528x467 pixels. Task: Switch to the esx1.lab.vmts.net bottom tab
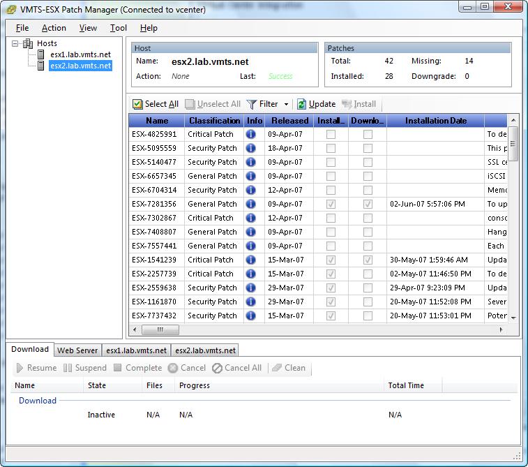pyautogui.click(x=137, y=350)
